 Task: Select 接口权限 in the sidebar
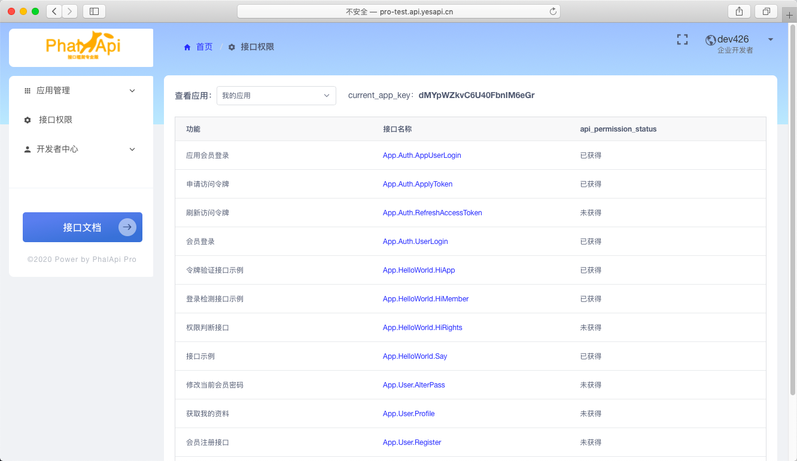[x=56, y=120]
